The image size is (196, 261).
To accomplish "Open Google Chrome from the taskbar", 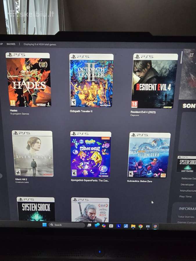I will click(141, 226).
